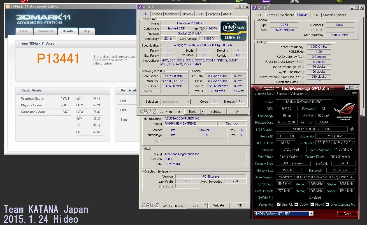The image size is (367, 225).
Task: Click OK in CPU-Z CPU window
Action: (x=237, y=112)
